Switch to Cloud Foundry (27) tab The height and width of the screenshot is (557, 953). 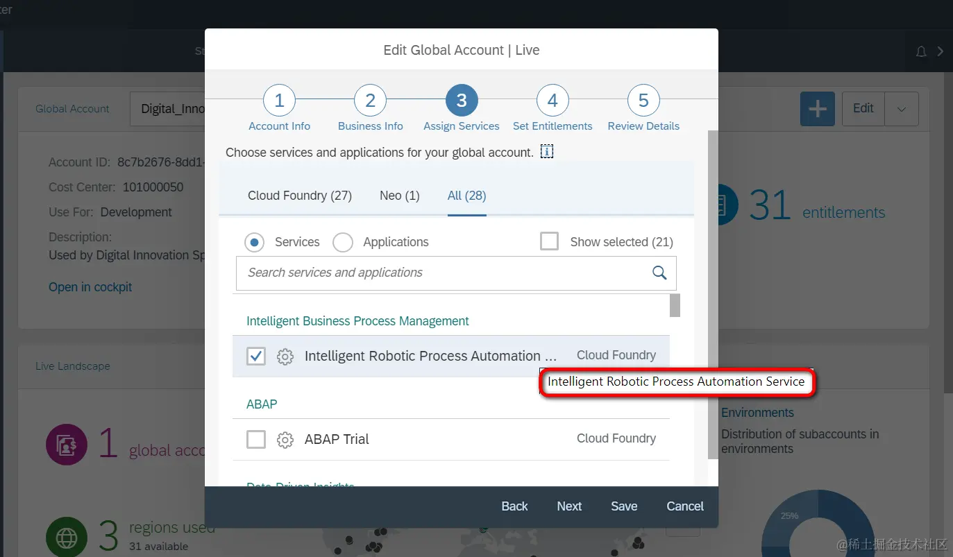tap(300, 196)
